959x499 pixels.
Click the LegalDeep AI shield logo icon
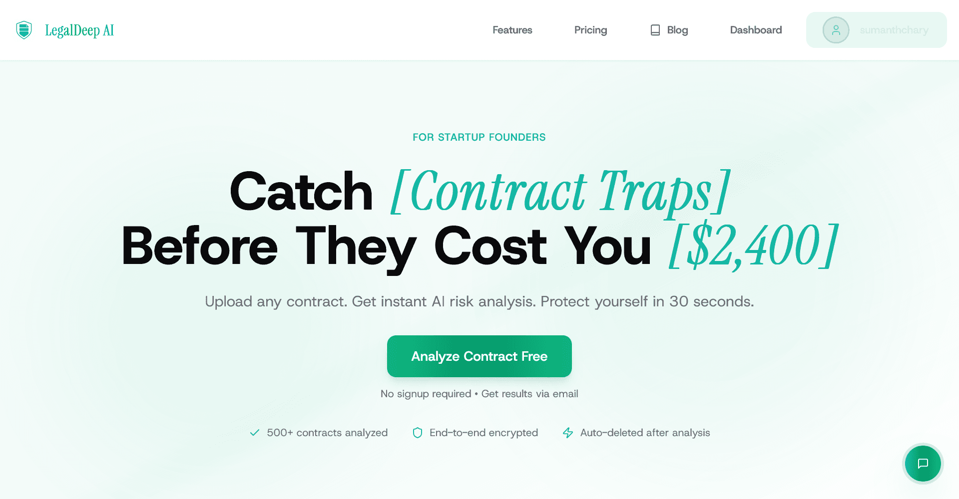pos(24,30)
